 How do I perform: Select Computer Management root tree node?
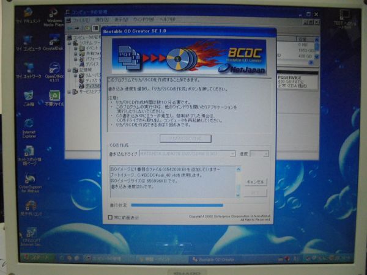pos(85,37)
